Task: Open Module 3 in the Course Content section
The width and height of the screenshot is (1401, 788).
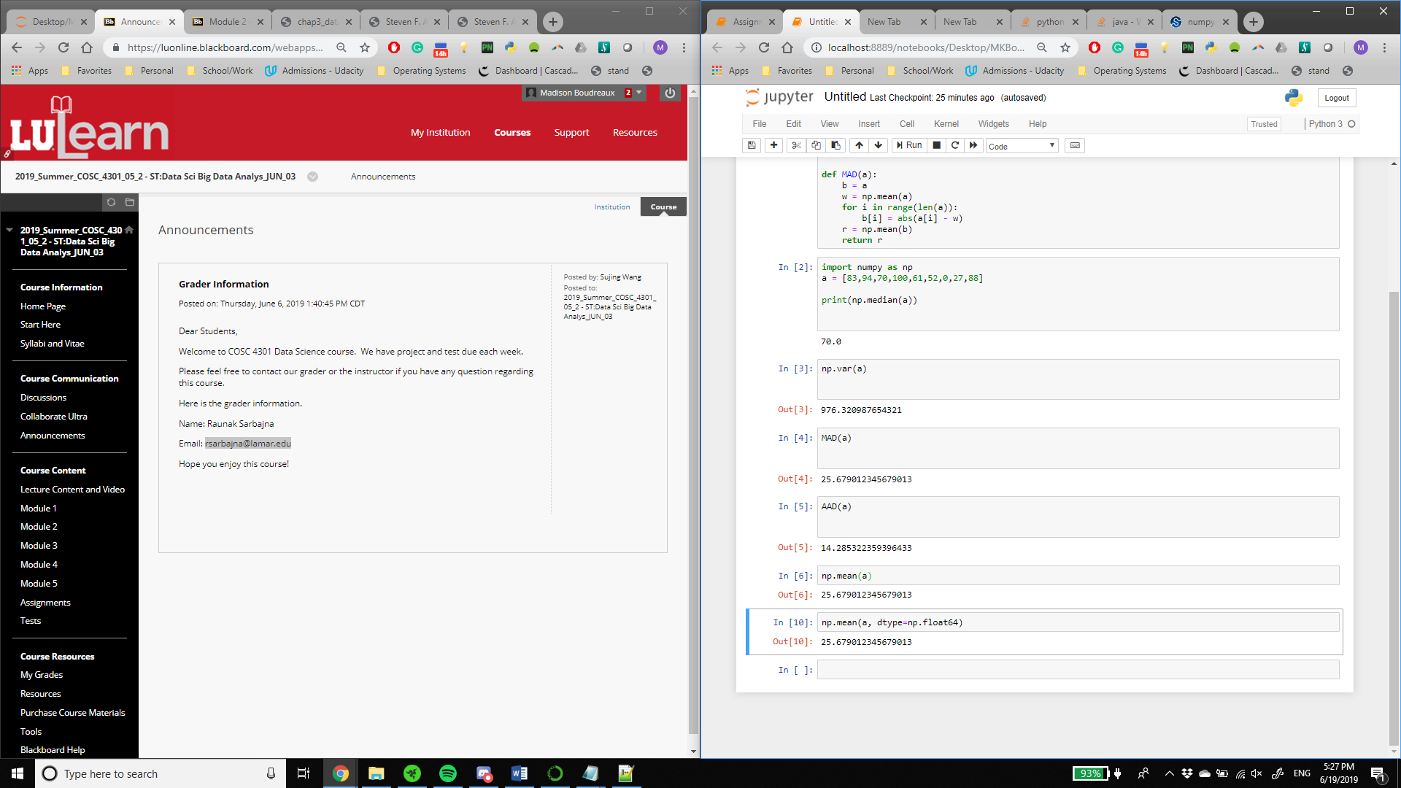Action: tap(39, 546)
